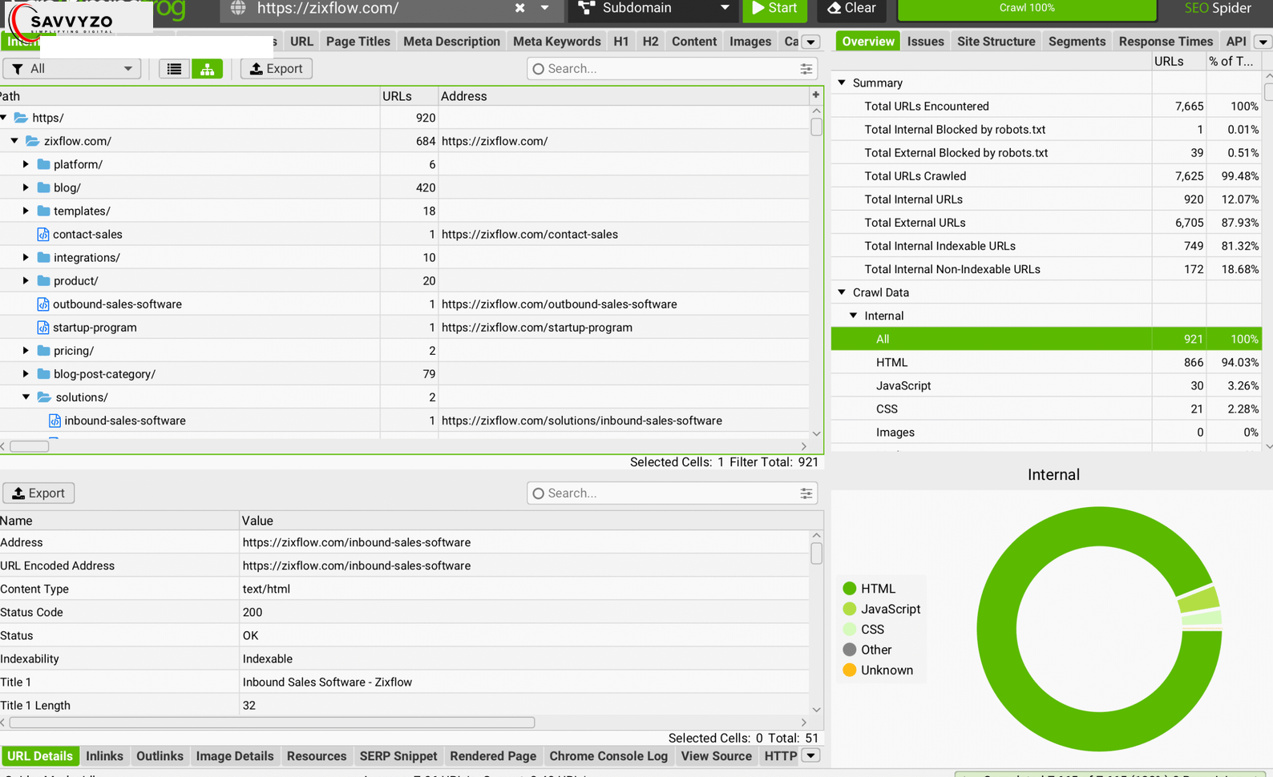Show more right panel tabs arrow
1273x777 pixels.
(x=1263, y=42)
